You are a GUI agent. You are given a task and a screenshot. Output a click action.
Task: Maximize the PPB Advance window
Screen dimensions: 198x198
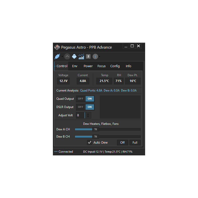coord(132,46)
